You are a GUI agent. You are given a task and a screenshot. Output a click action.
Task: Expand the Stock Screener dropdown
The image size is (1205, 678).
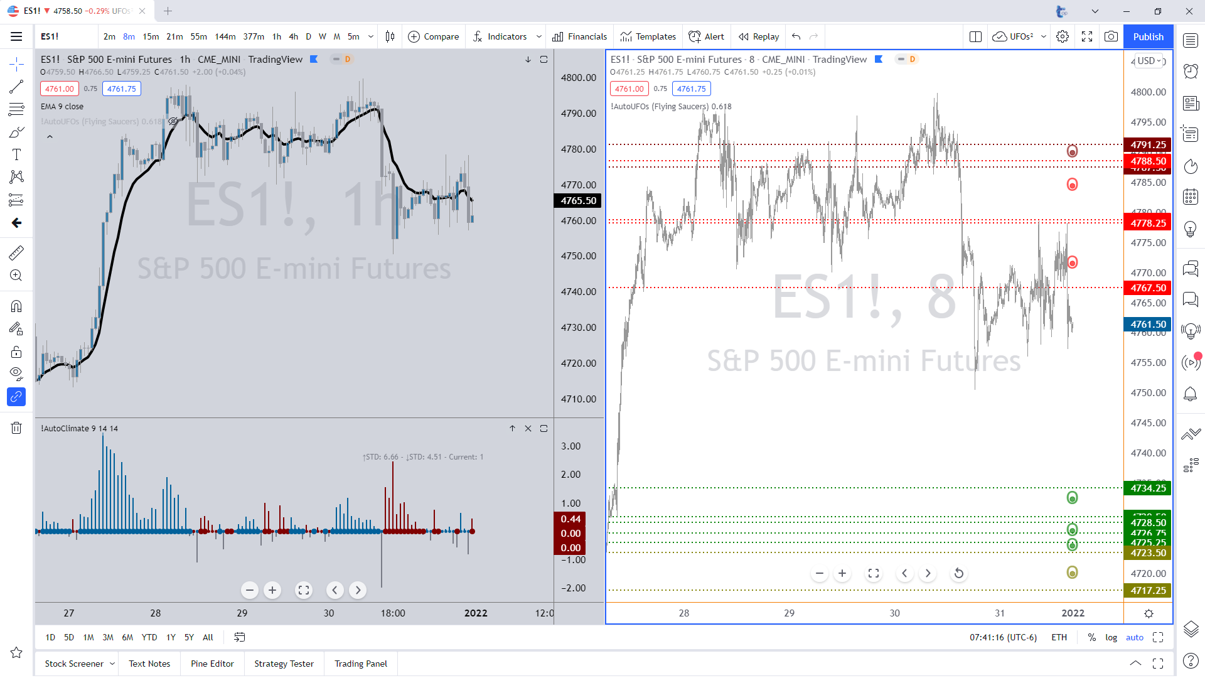(x=112, y=664)
